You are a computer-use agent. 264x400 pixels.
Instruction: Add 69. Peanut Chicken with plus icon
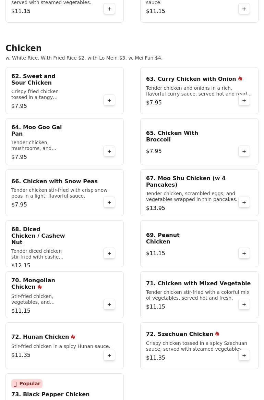[244, 253]
